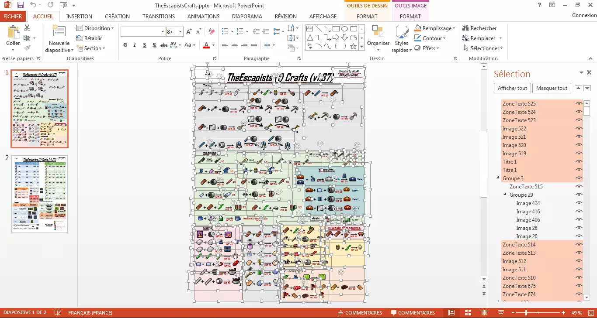Hide Image 511 via eye icon
Screen dimensions: 597x318
[579, 270]
